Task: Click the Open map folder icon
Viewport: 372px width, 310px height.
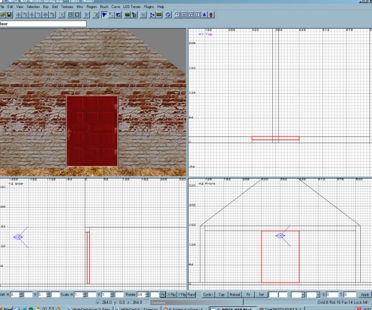Action: 2,15
